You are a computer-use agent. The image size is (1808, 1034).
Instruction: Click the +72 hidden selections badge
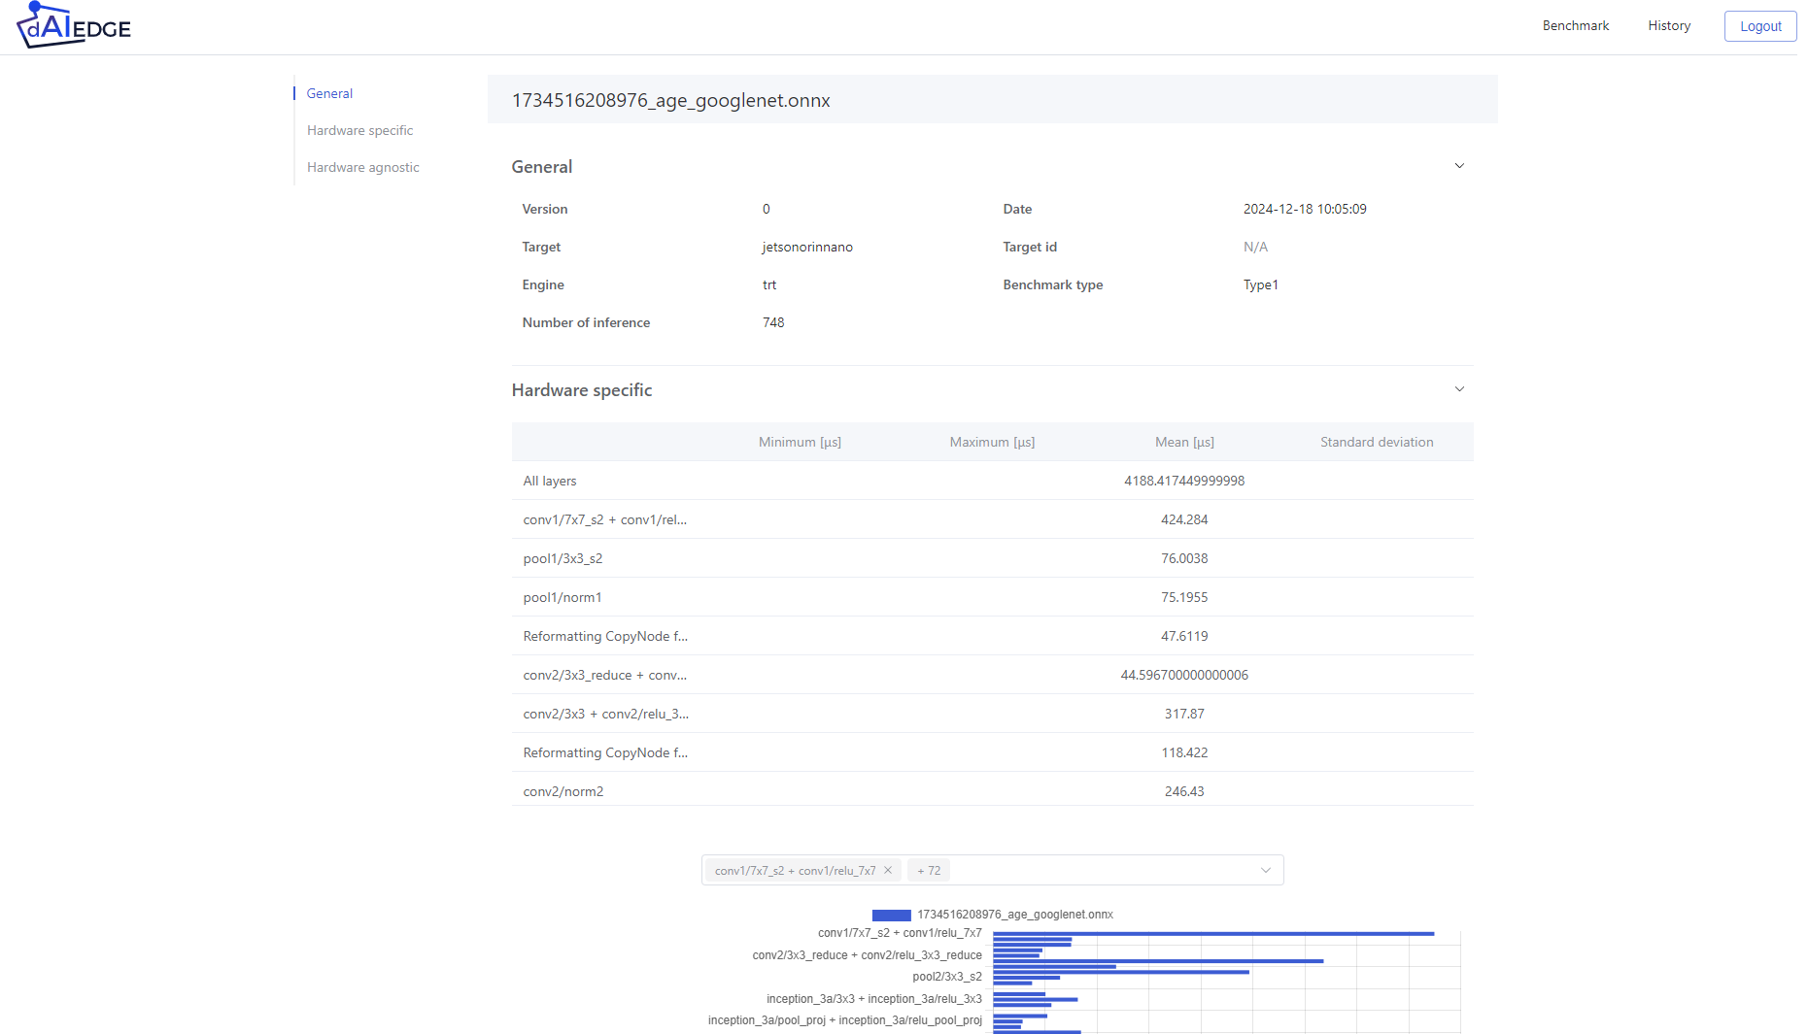[x=928, y=870]
